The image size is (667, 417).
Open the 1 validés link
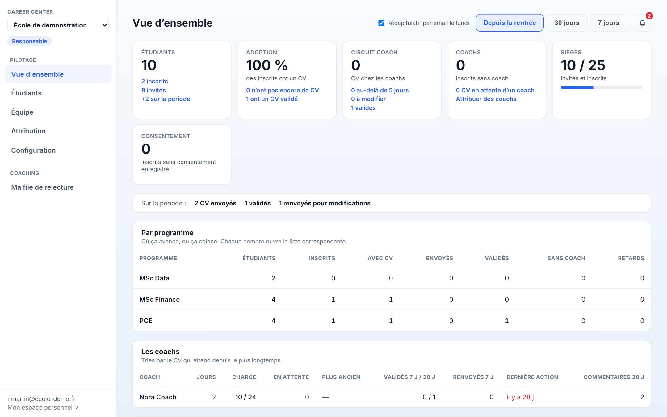(x=363, y=108)
